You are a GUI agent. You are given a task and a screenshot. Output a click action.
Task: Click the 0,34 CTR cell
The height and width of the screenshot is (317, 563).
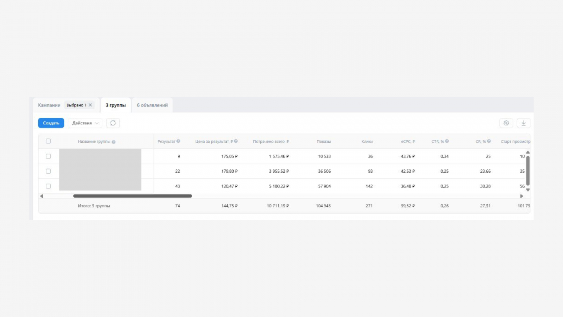444,156
